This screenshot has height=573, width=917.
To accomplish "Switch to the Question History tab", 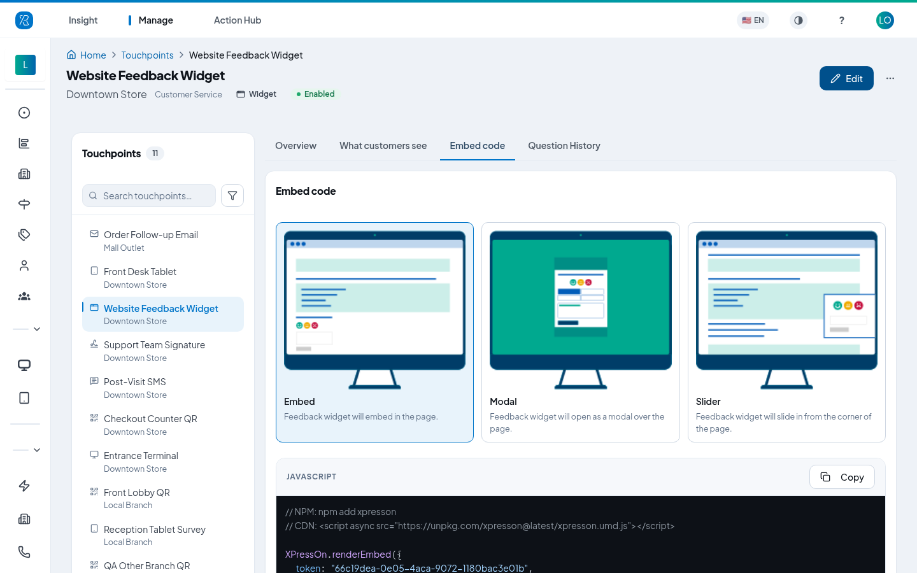I will 564,146.
